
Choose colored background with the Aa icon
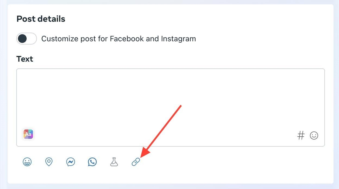click(28, 134)
